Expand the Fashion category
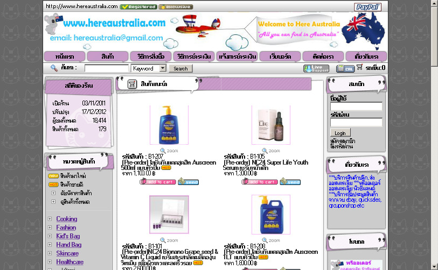This screenshot has height=270, width=438. pos(50,228)
